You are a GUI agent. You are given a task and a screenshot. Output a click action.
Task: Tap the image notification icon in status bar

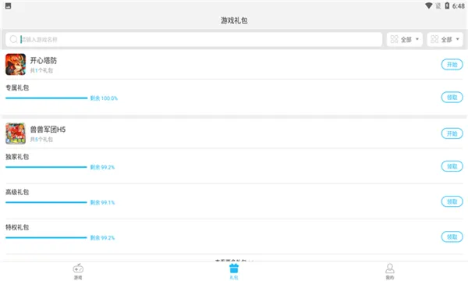pos(8,5)
